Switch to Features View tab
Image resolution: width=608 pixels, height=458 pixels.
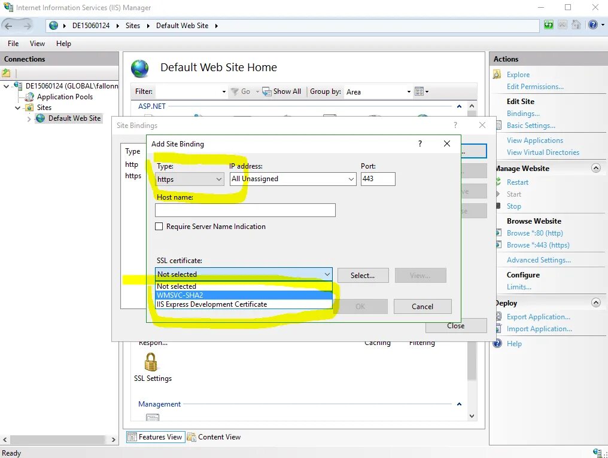(x=155, y=436)
